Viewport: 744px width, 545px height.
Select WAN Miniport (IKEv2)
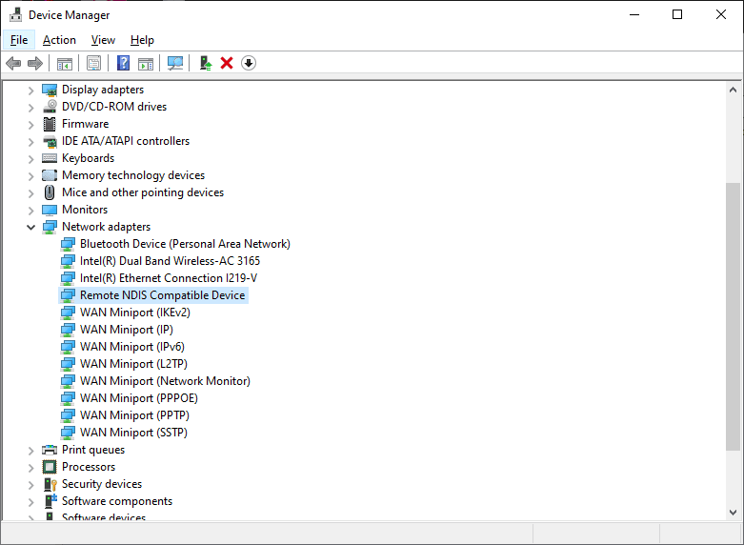click(134, 313)
